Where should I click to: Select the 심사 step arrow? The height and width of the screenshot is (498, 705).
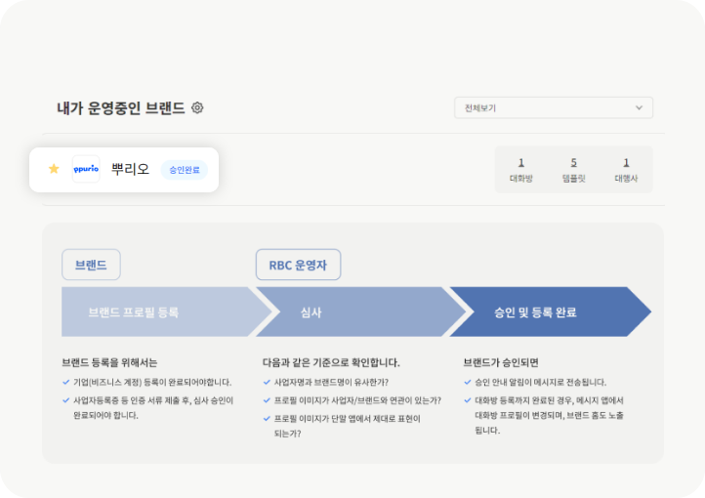360,311
